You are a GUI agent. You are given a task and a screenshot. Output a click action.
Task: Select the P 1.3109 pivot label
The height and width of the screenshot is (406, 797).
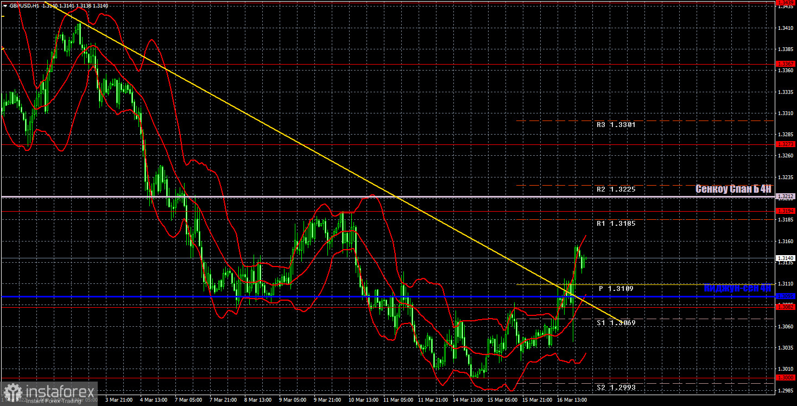616,289
